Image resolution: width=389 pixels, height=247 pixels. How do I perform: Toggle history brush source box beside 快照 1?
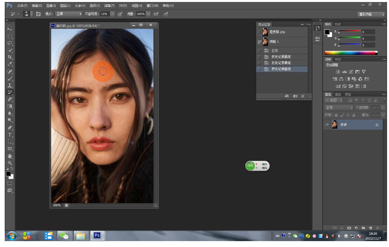tap(259, 42)
